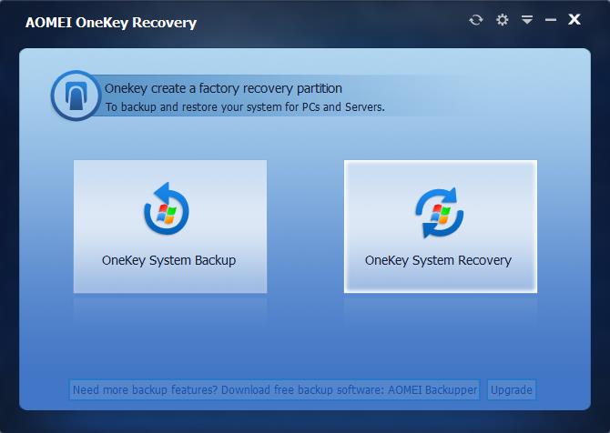
Task: Click the OneKey System Backup circular arrow icon
Action: (x=168, y=210)
